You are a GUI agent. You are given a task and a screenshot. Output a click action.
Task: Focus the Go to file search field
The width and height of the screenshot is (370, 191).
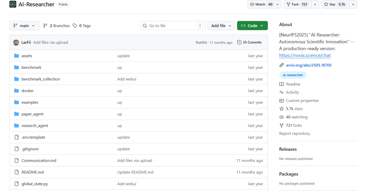pyautogui.click(x=172, y=26)
